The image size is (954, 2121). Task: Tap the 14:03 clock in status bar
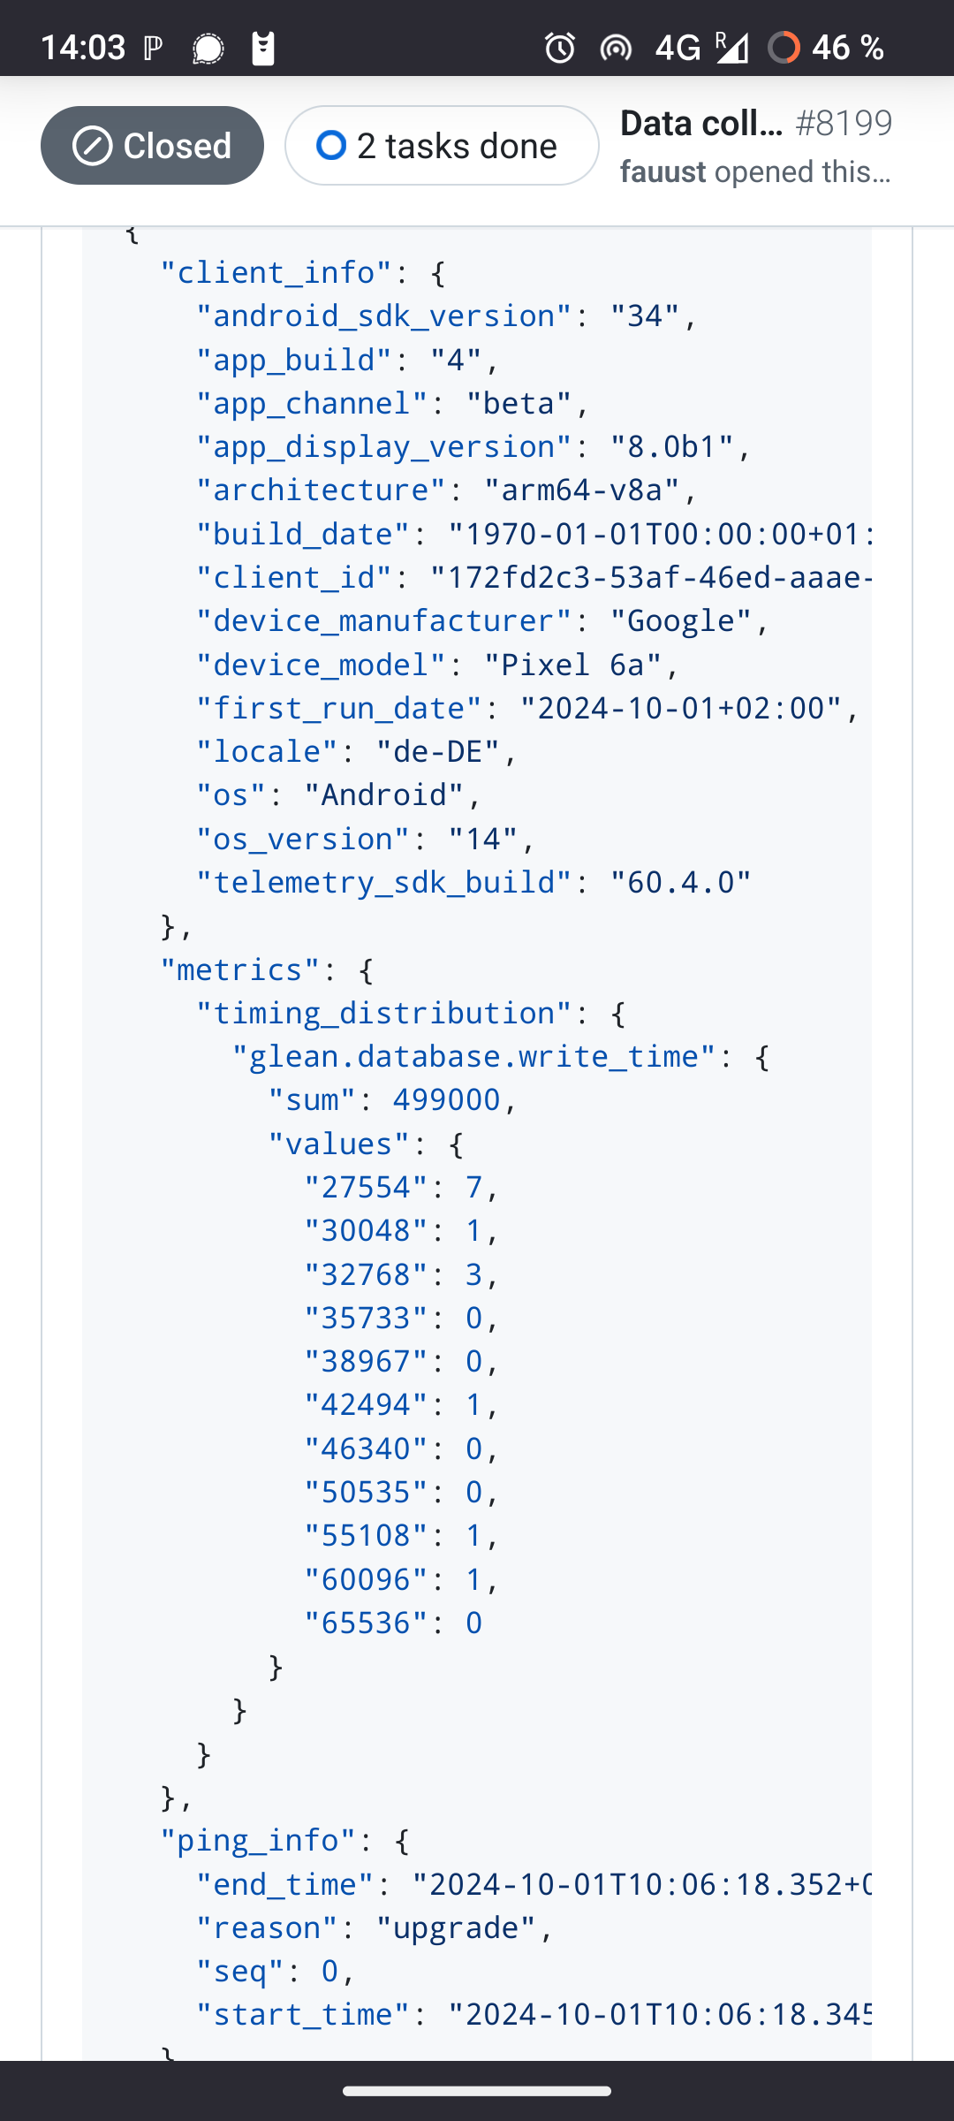[x=83, y=48]
